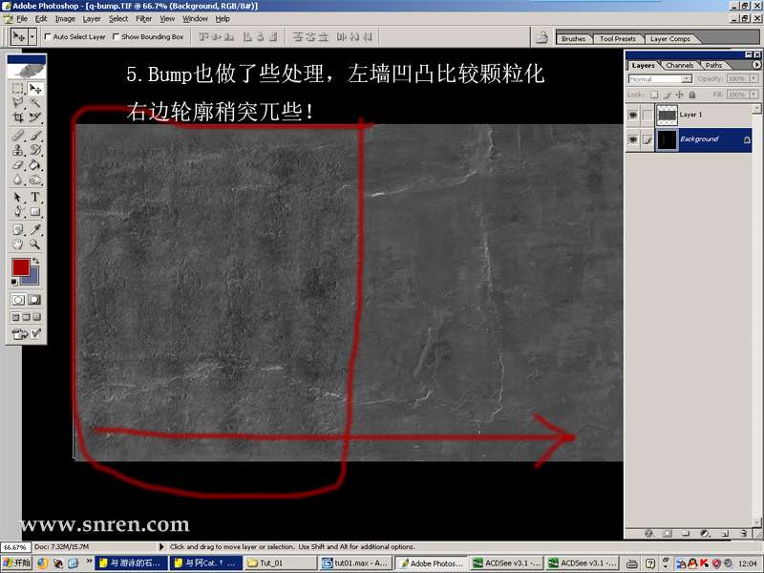The width and height of the screenshot is (764, 573).
Task: Select the History Brush tool
Action: 35,150
